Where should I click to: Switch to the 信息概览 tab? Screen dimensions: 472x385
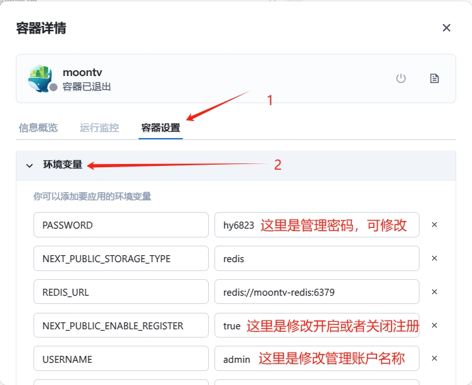point(38,128)
